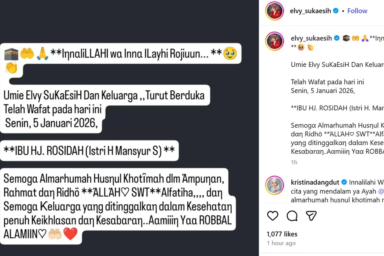Open elvy_sukaesih username in caption
The height and width of the screenshot is (256, 384).
point(311,38)
